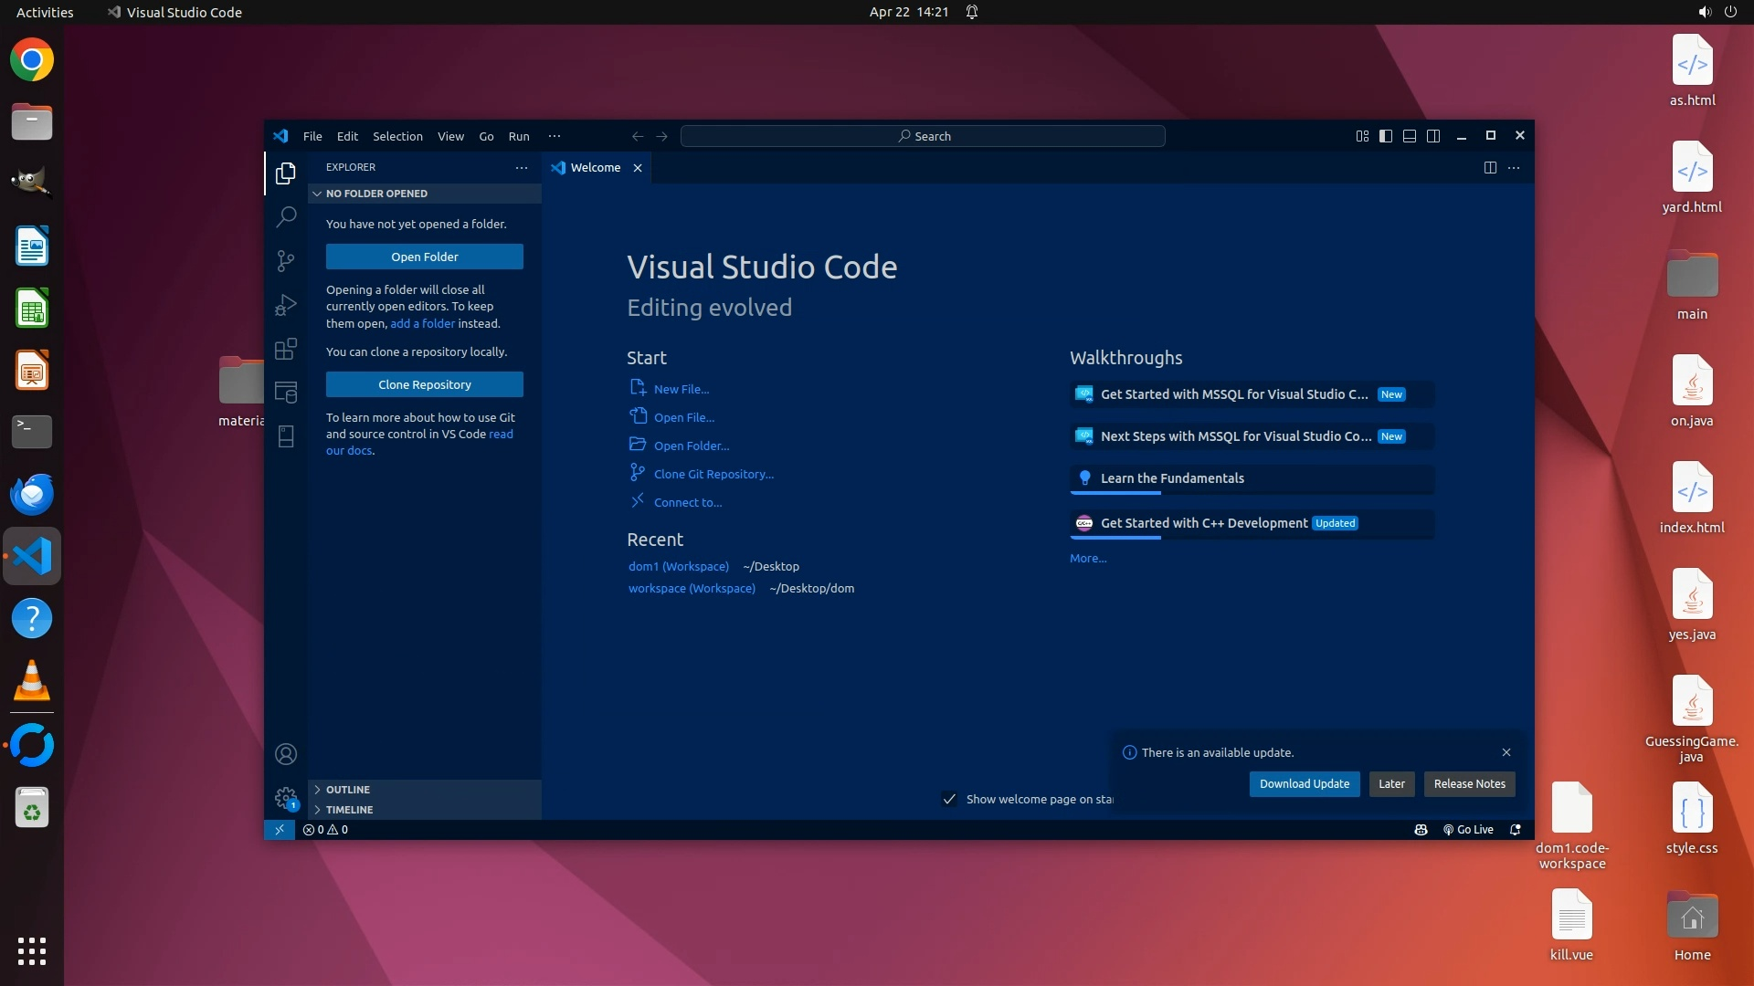This screenshot has height=986, width=1754.
Task: Toggle the bottom panel layout button
Action: pos(1410,136)
